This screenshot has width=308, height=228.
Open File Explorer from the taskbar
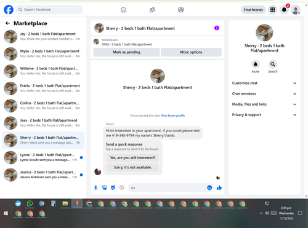pos(65,203)
